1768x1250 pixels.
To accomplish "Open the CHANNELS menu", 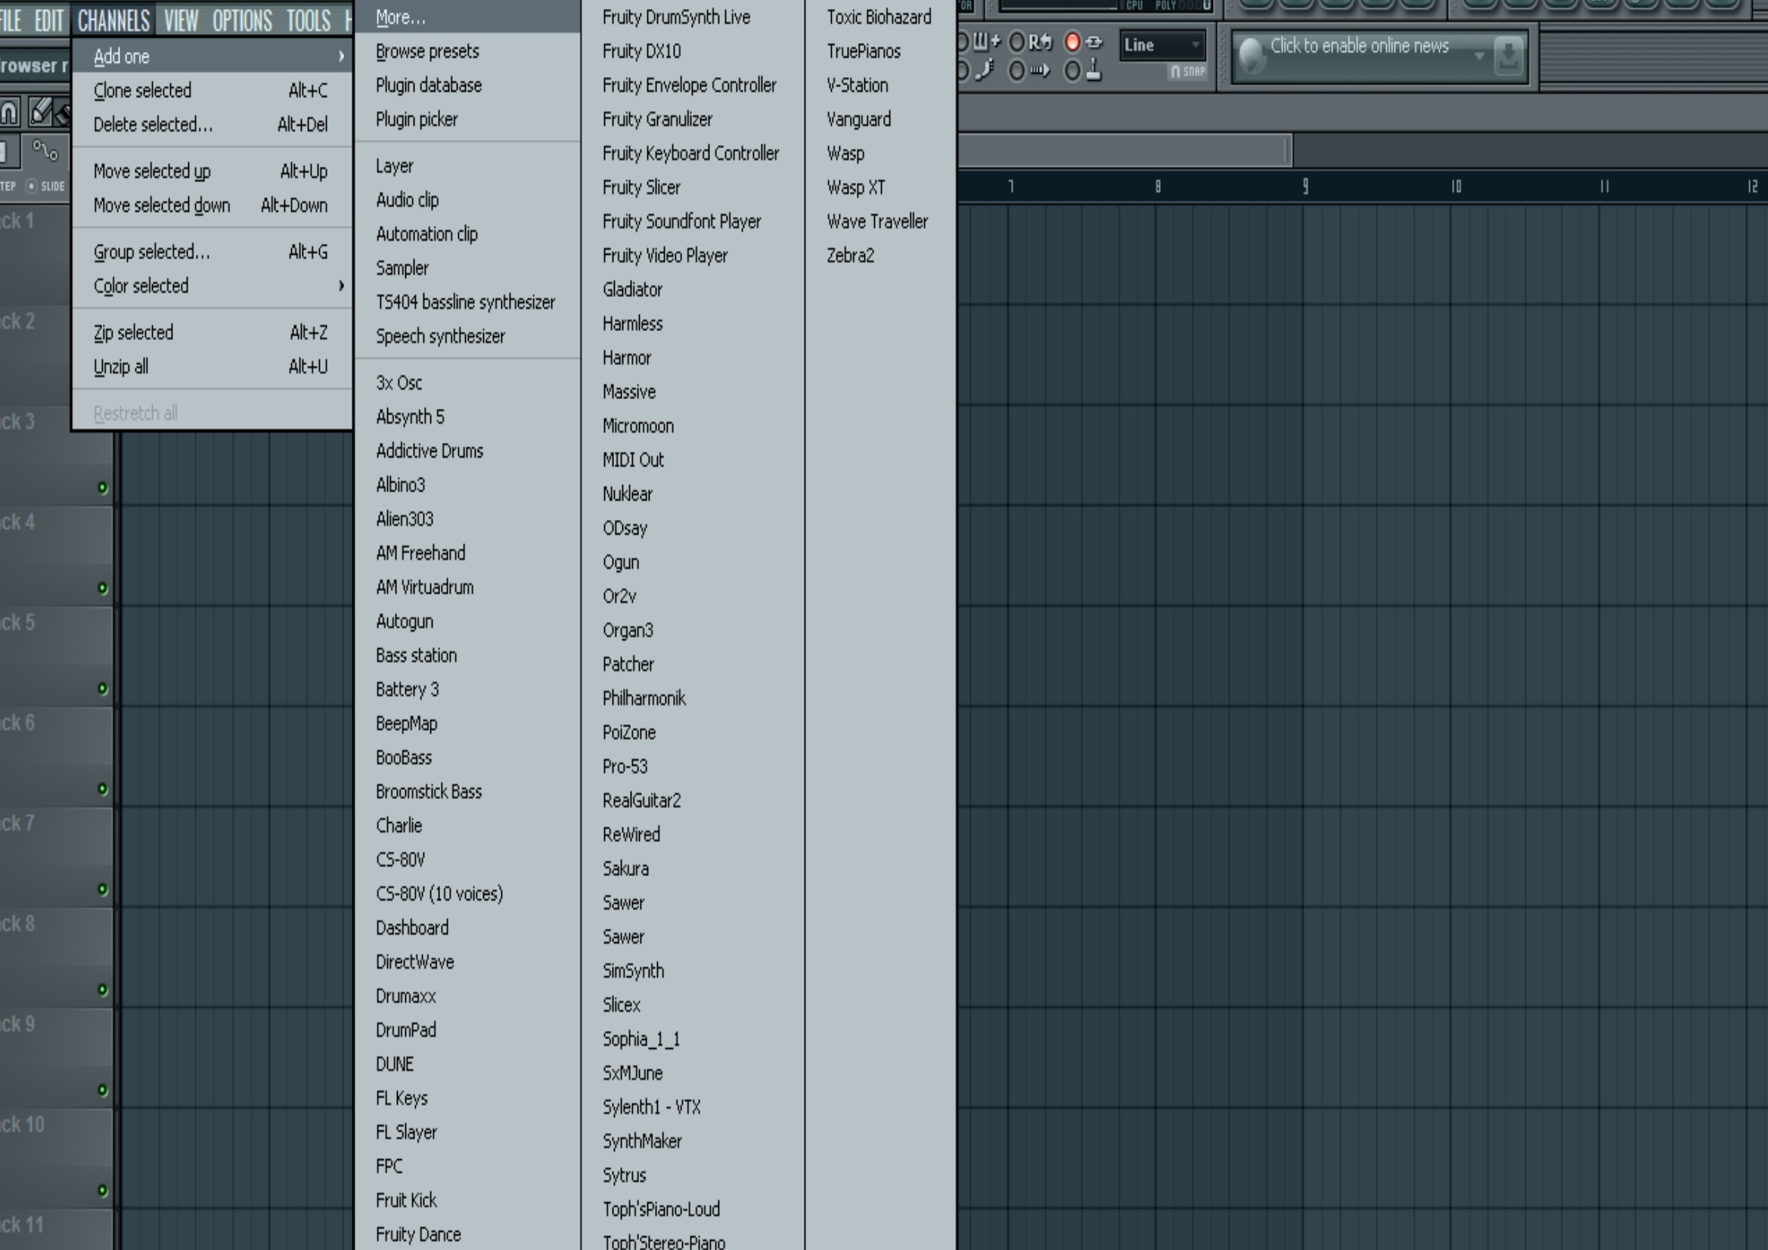I will pos(113,20).
